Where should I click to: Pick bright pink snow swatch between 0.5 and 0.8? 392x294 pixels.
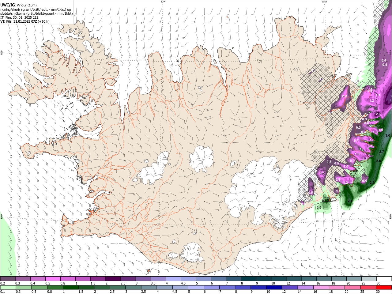[x=53, y=279]
